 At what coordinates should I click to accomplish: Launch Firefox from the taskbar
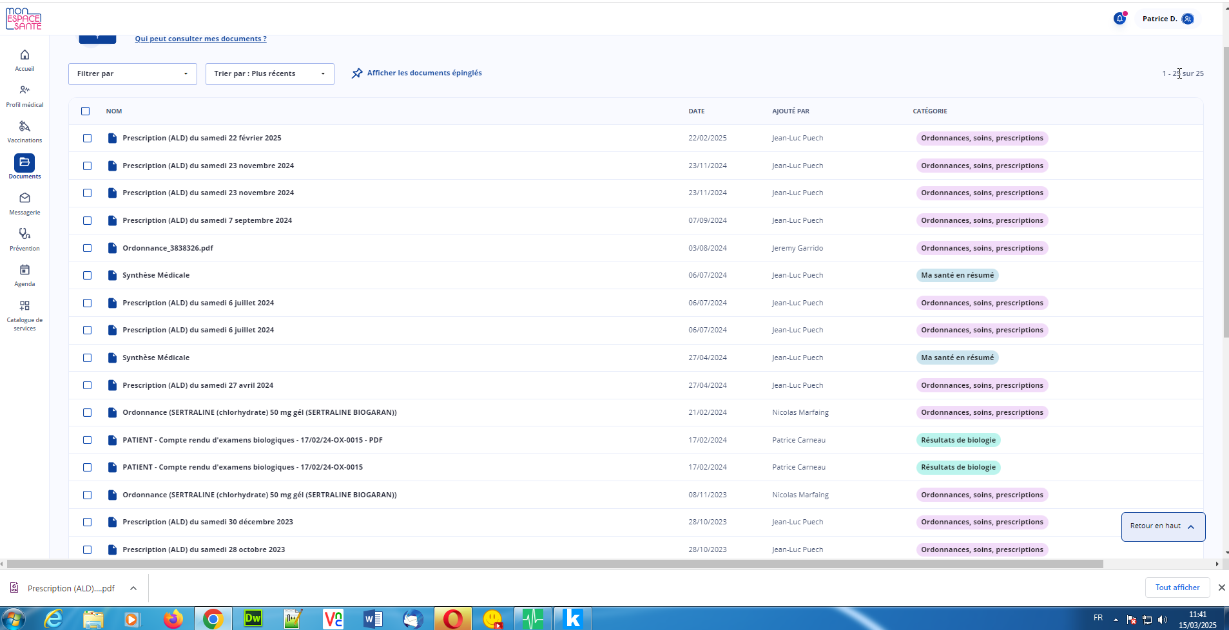tap(172, 619)
